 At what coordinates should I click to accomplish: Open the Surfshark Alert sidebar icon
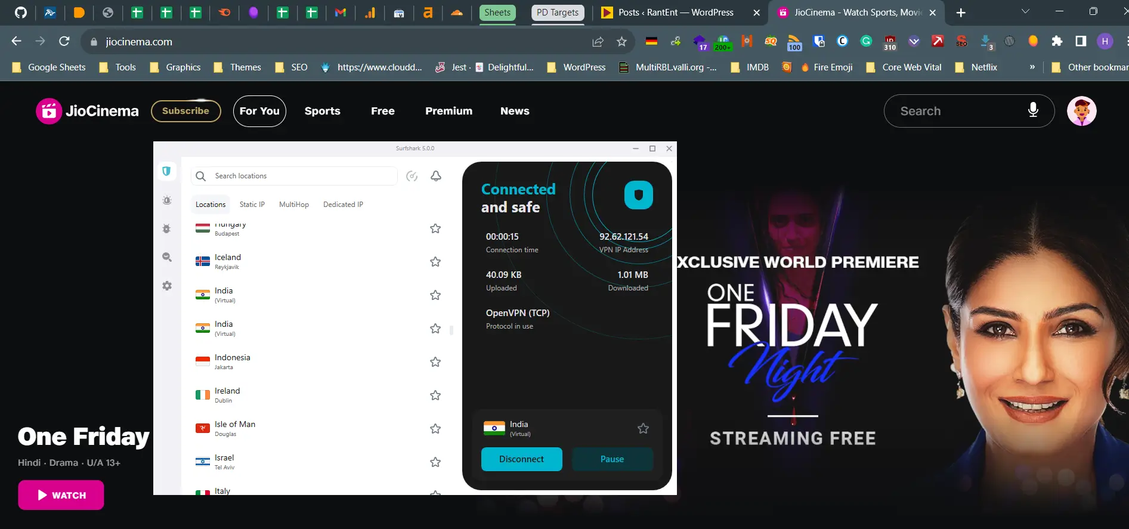click(x=167, y=200)
